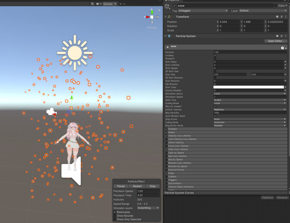
Task: Stop the particle effect
Action: [x=153, y=186]
